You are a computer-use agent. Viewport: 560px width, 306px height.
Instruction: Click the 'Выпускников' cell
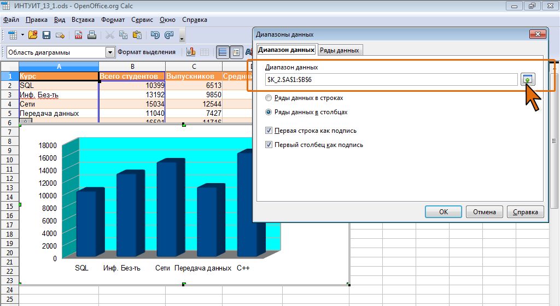coord(194,76)
